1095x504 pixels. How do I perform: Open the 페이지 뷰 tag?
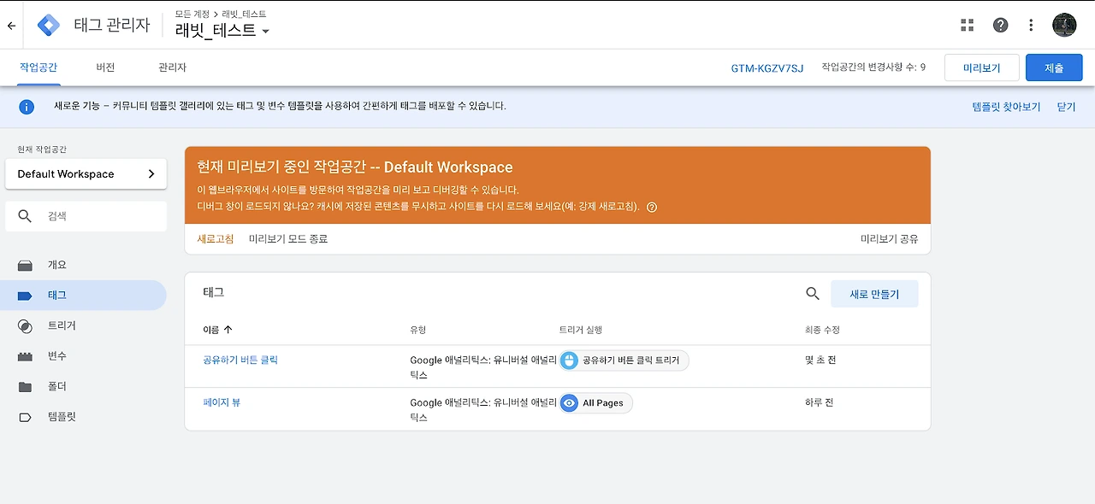click(222, 402)
